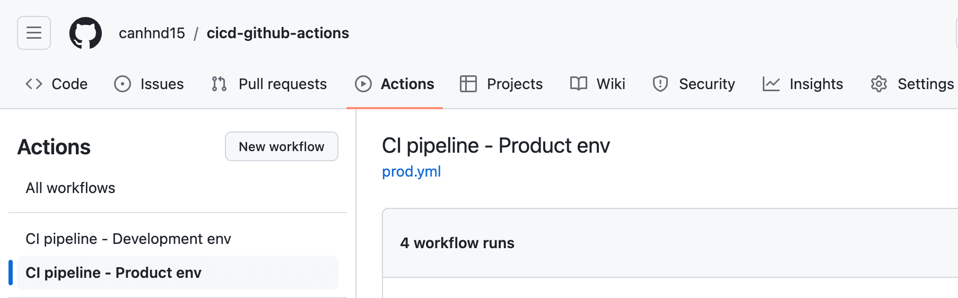Select CI pipeline - Product env sidebar item
The width and height of the screenshot is (958, 298).
[178, 273]
